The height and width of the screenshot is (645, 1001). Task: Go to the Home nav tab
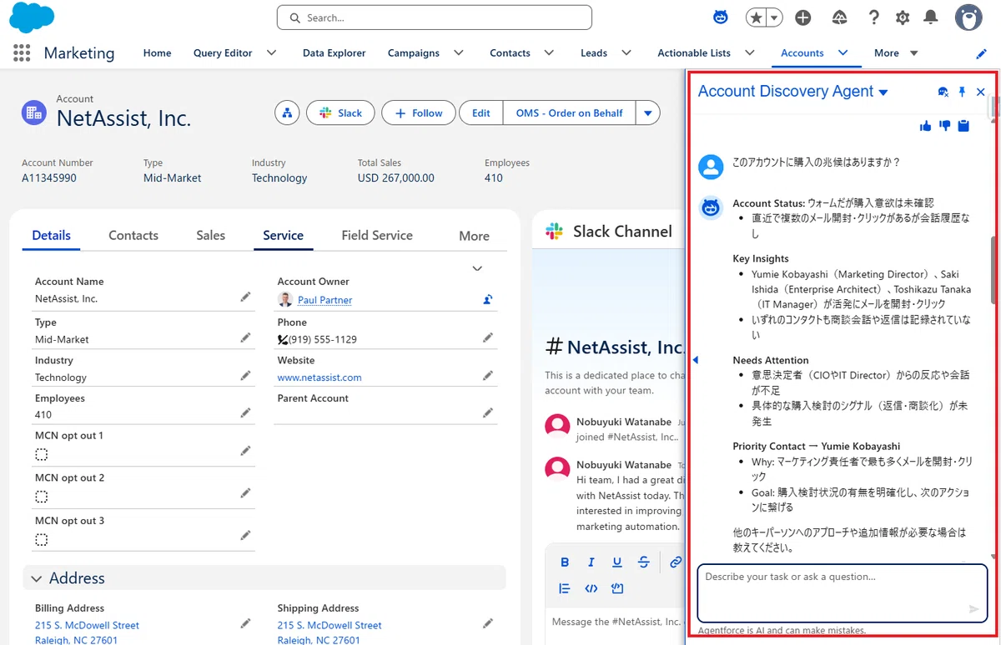click(157, 52)
